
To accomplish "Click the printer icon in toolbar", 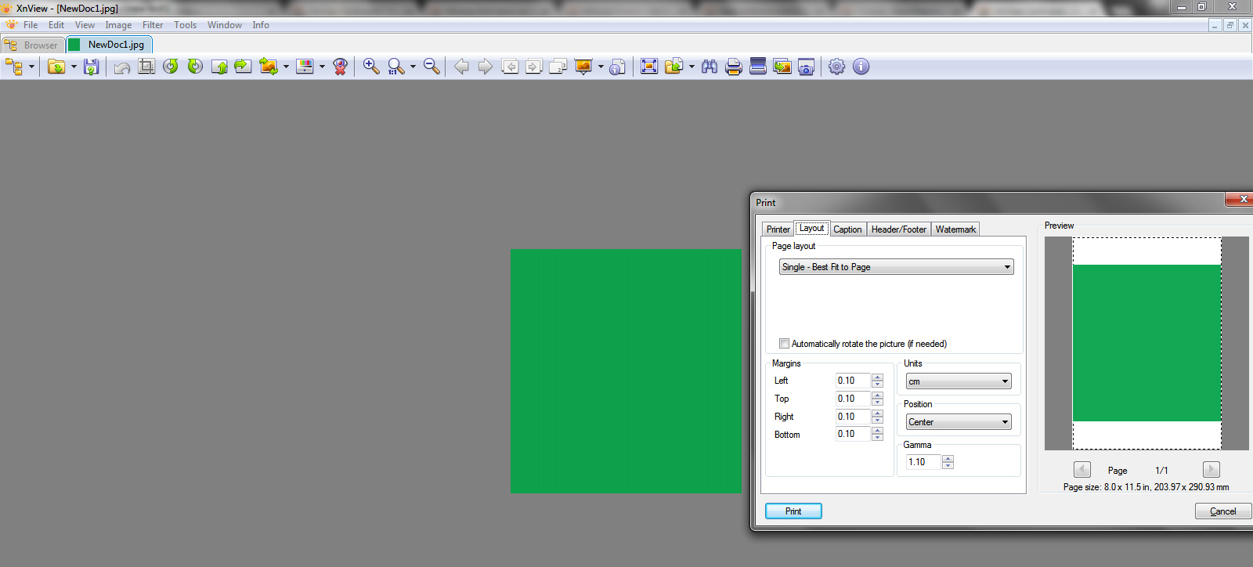I will (734, 67).
